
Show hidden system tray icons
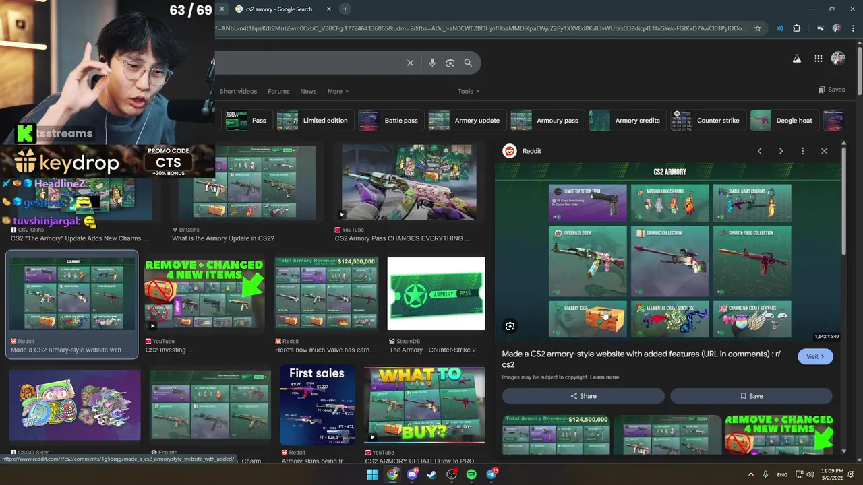tap(750, 474)
